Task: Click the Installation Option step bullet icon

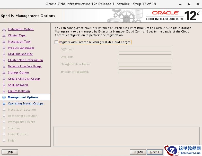Action: pyautogui.click(x=4, y=29)
